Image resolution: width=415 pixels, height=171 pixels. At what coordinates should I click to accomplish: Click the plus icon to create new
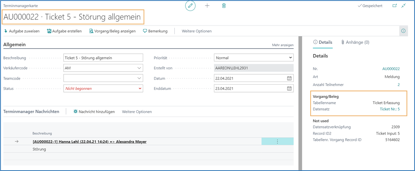click(x=207, y=6)
